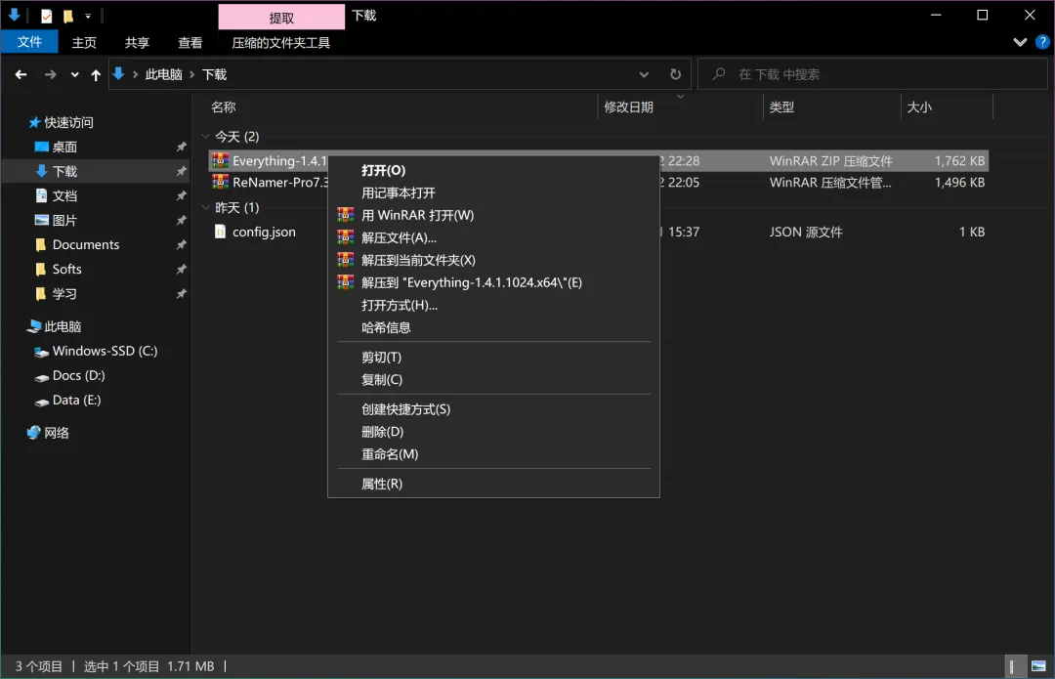Click the chevron after 此电脑 in breadcrumb
This screenshot has height=679, width=1055.
coord(192,74)
